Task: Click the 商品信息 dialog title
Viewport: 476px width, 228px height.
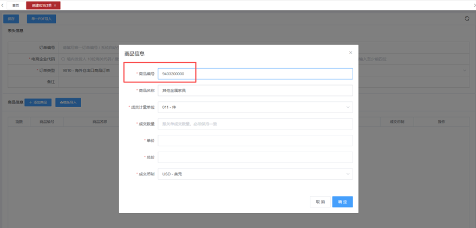Action: tap(134, 54)
